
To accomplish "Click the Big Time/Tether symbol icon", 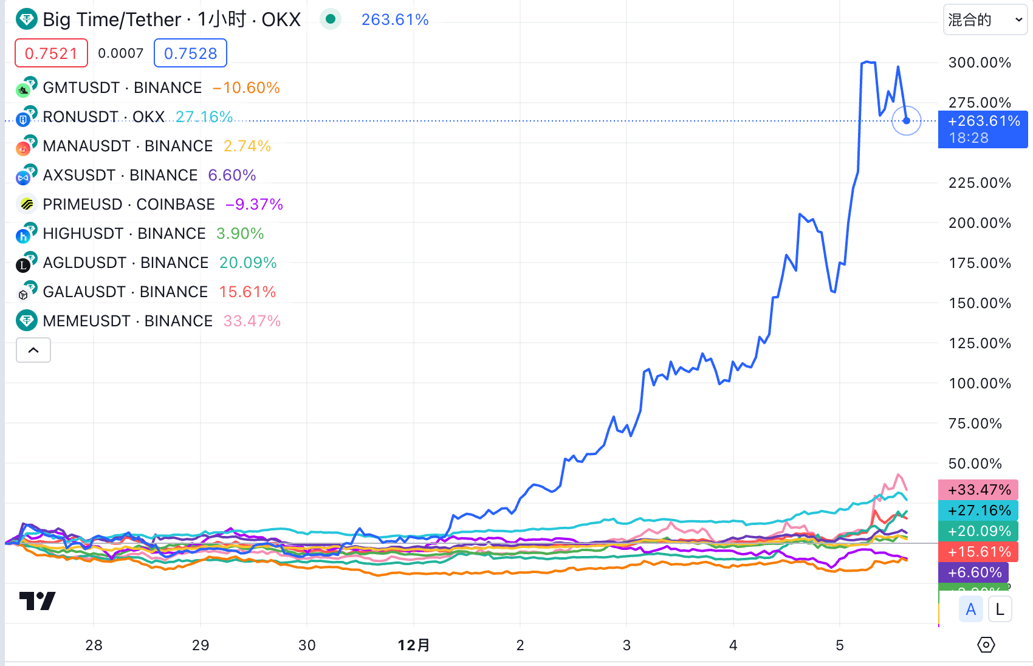I will (26, 19).
